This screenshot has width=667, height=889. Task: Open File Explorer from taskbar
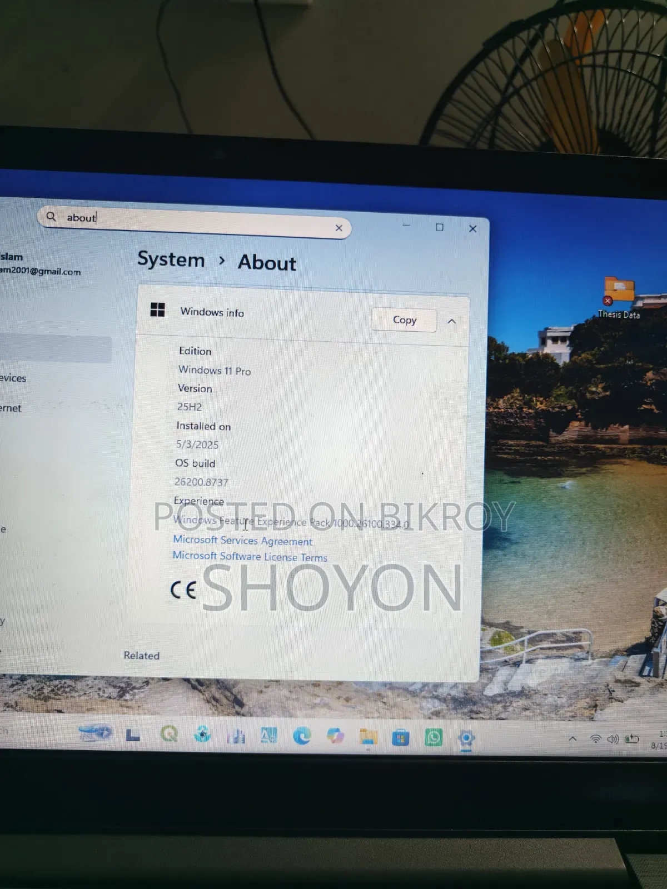point(368,737)
